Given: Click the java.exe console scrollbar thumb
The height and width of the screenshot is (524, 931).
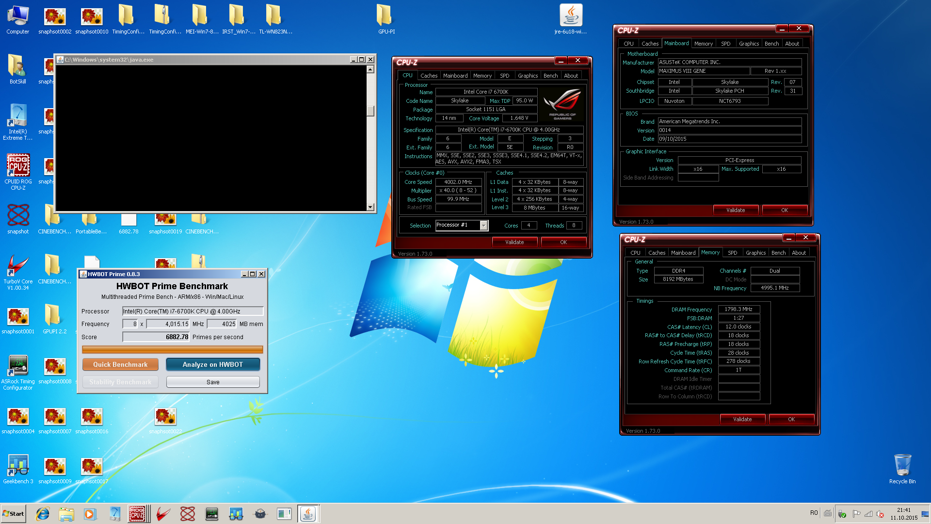Looking at the screenshot, I should click(370, 111).
